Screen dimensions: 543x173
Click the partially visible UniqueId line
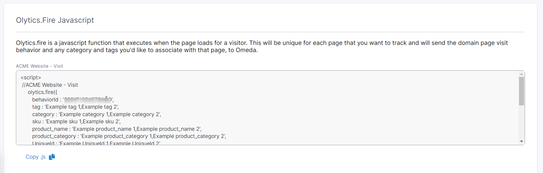tap(96, 143)
